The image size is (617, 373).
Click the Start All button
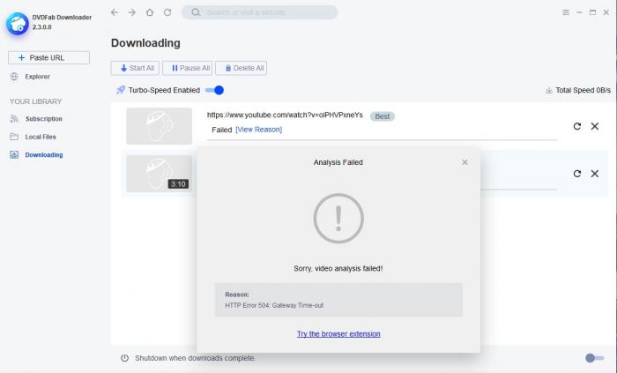pos(135,68)
